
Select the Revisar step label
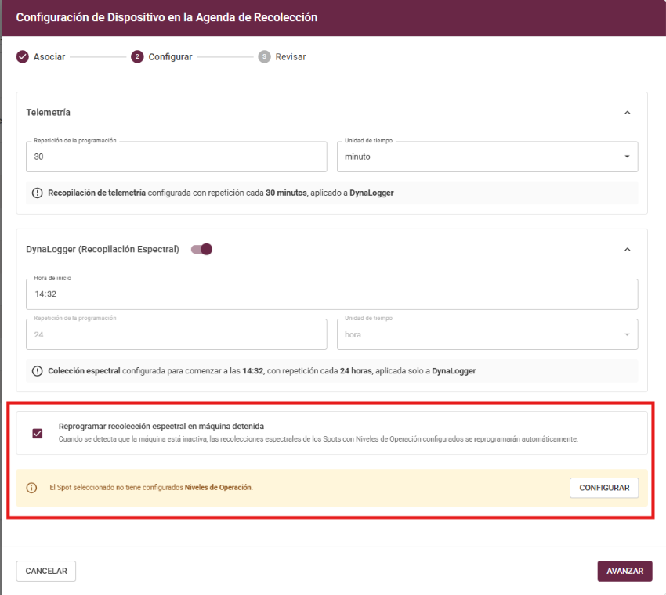(290, 57)
